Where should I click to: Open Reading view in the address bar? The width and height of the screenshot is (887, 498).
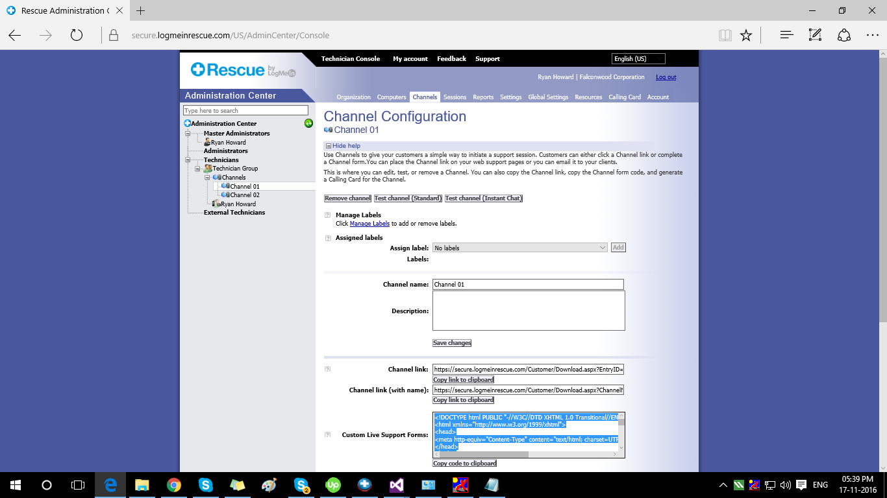725,36
